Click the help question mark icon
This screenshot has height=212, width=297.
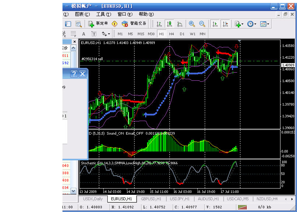point(74,74)
